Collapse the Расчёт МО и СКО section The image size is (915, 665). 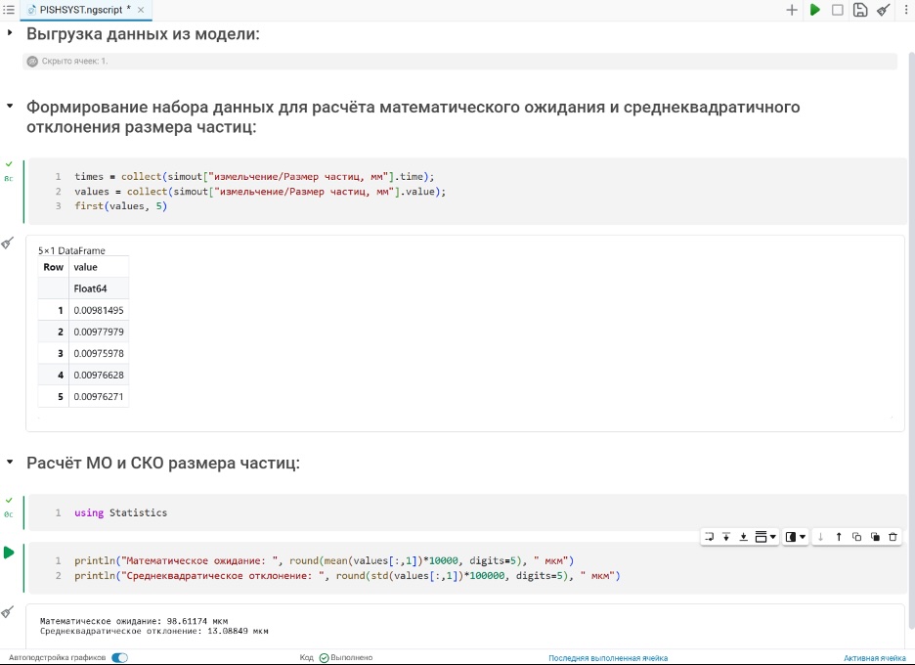point(10,462)
